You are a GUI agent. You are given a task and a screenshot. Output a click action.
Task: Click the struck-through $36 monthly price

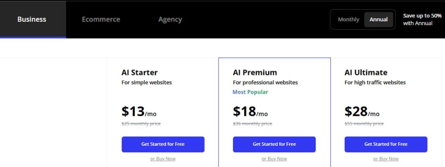(252, 124)
